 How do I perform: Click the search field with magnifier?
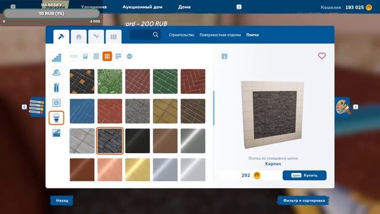pyautogui.click(x=145, y=35)
